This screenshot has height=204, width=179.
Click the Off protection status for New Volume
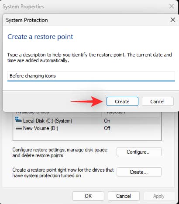[x=107, y=128]
